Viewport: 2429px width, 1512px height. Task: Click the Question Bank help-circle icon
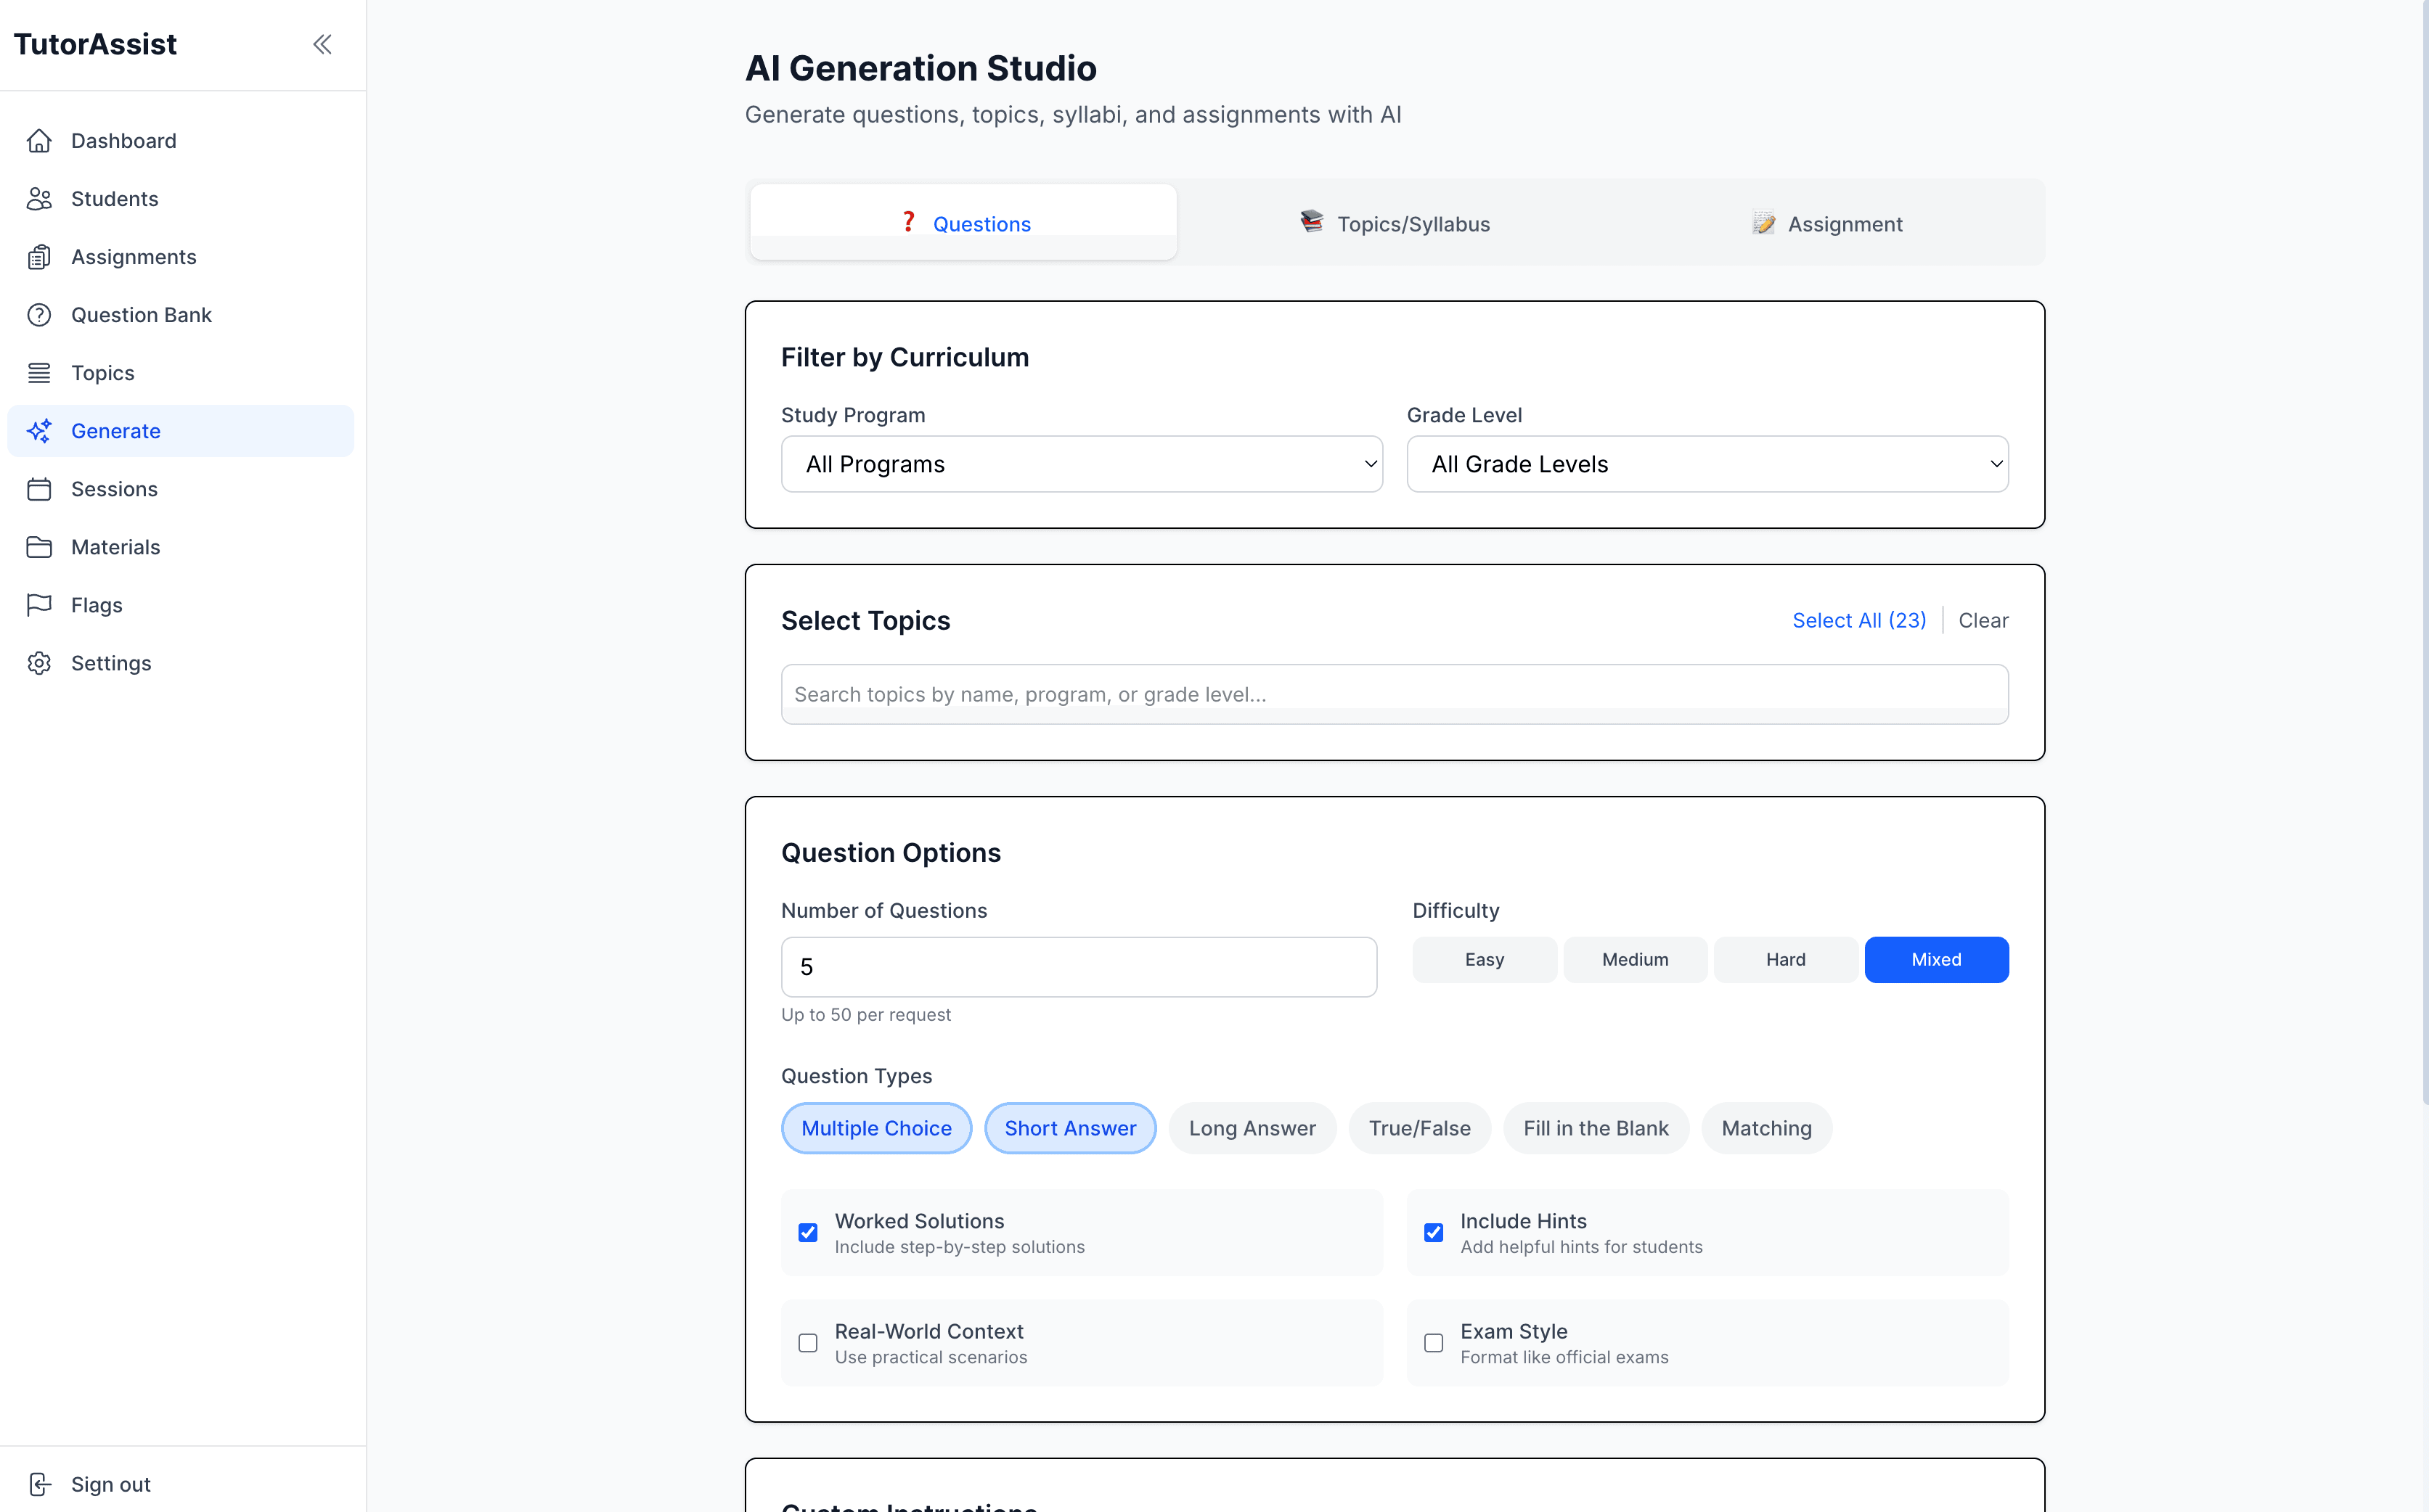tap(39, 315)
